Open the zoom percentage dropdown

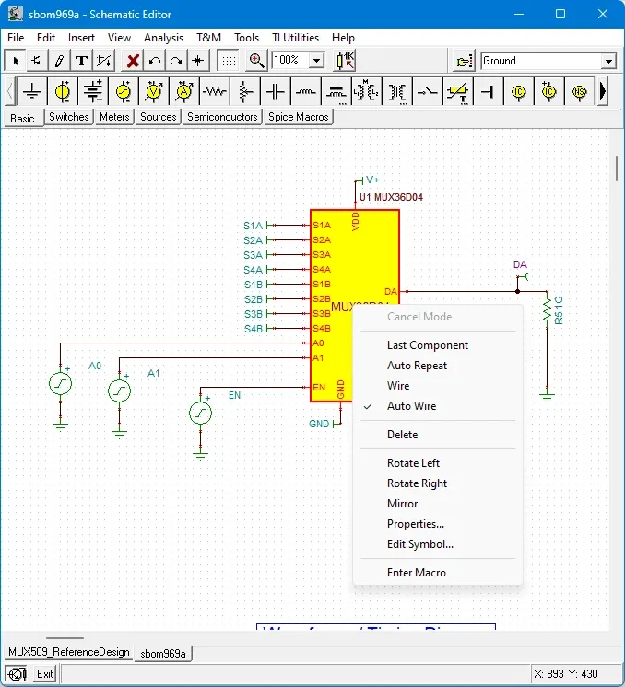point(316,60)
